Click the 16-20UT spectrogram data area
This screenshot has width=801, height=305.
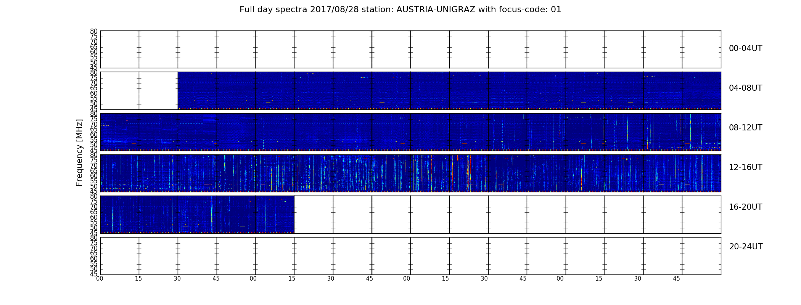click(197, 214)
